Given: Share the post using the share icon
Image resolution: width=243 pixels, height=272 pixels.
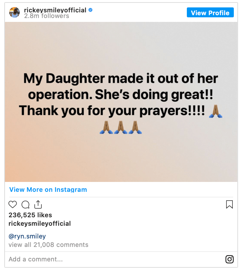Looking at the screenshot, I should pyautogui.click(x=38, y=205).
